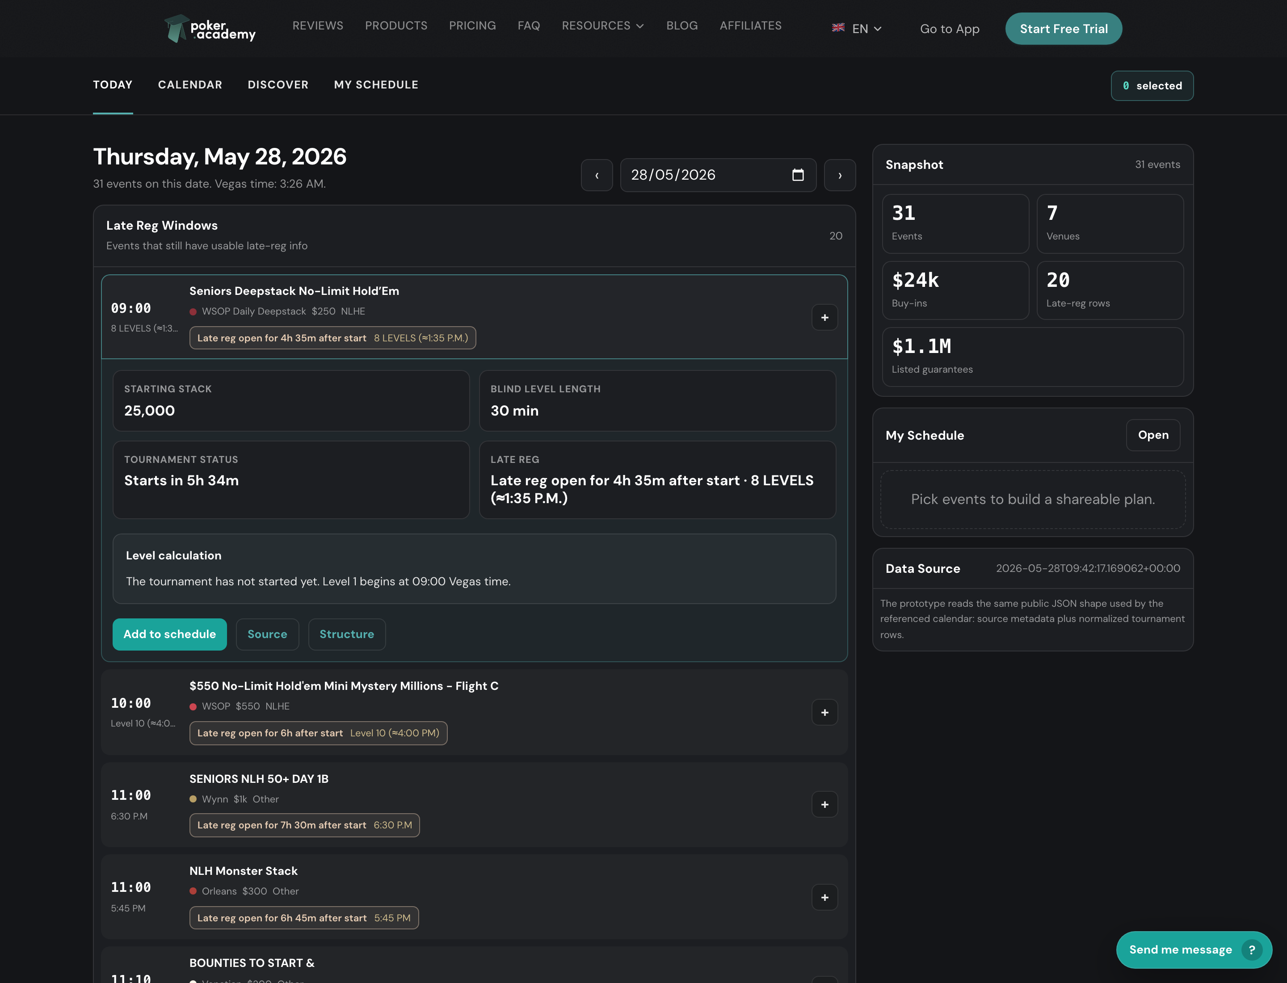Follow the Go to App link
1287x983 pixels.
click(x=949, y=29)
